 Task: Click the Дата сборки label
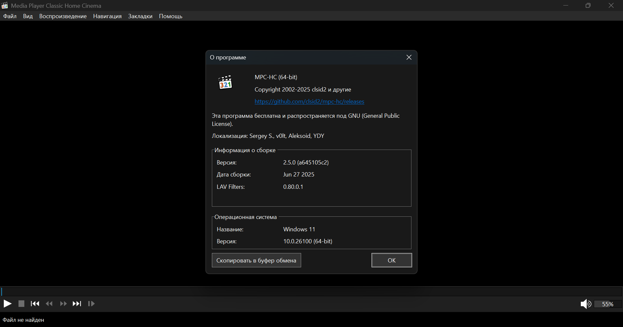tap(234, 175)
